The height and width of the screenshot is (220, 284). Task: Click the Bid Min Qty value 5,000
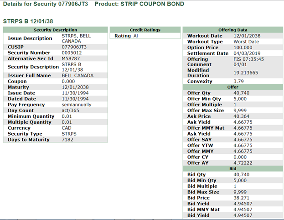tap(240, 180)
